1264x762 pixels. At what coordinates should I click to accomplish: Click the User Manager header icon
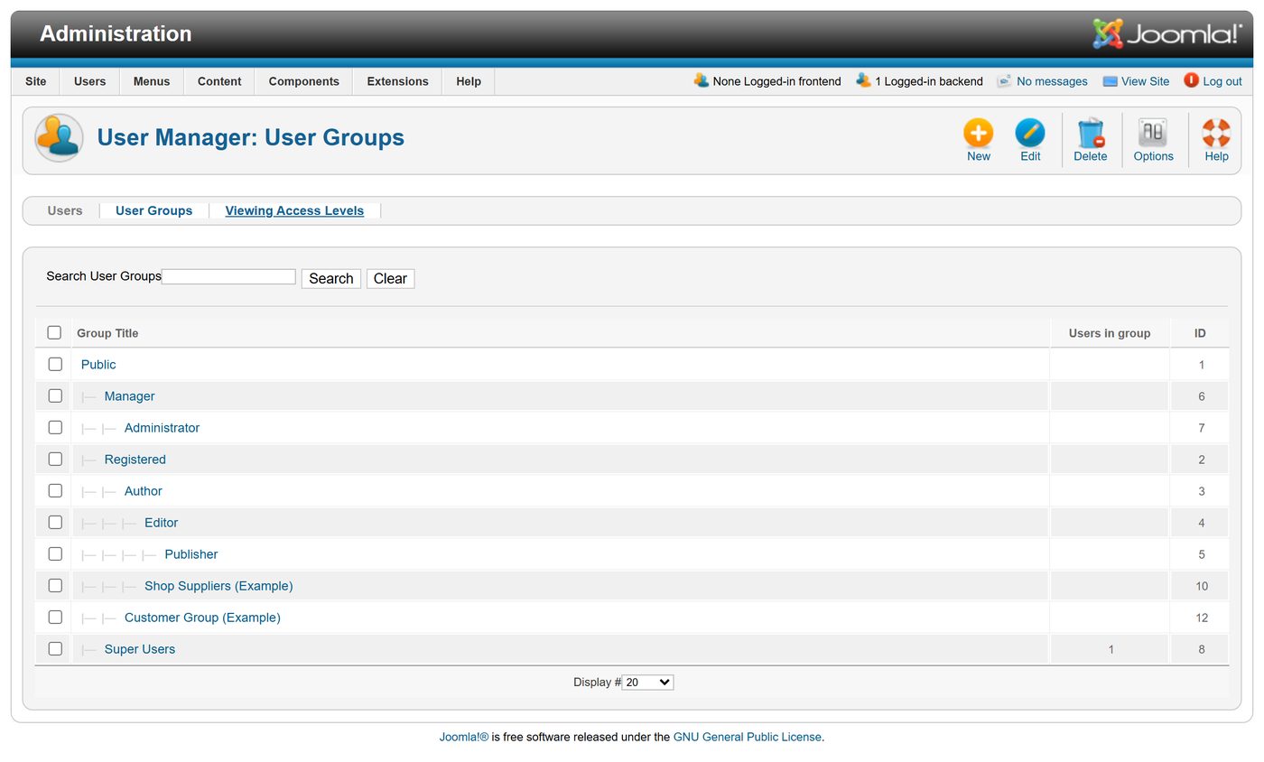click(60, 138)
